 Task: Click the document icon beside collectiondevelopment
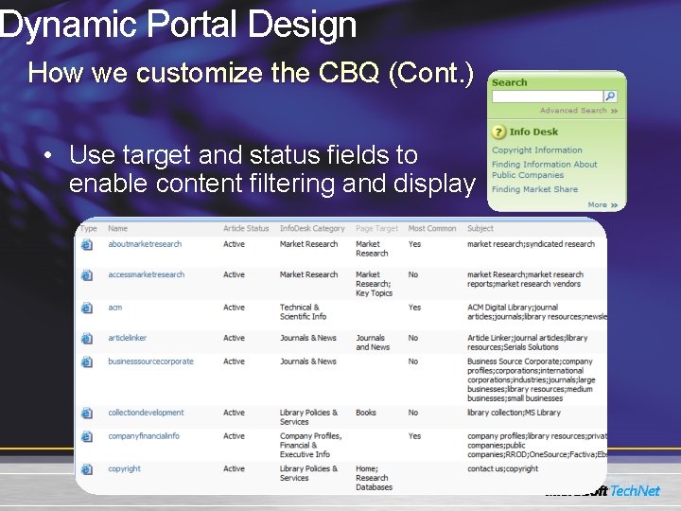point(87,413)
